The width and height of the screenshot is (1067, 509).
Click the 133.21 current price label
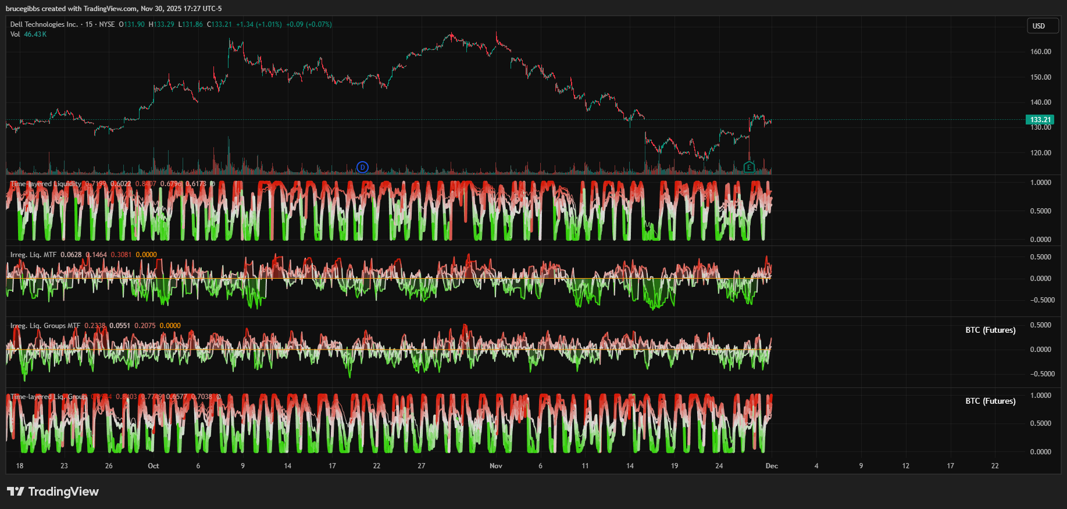tap(1040, 120)
